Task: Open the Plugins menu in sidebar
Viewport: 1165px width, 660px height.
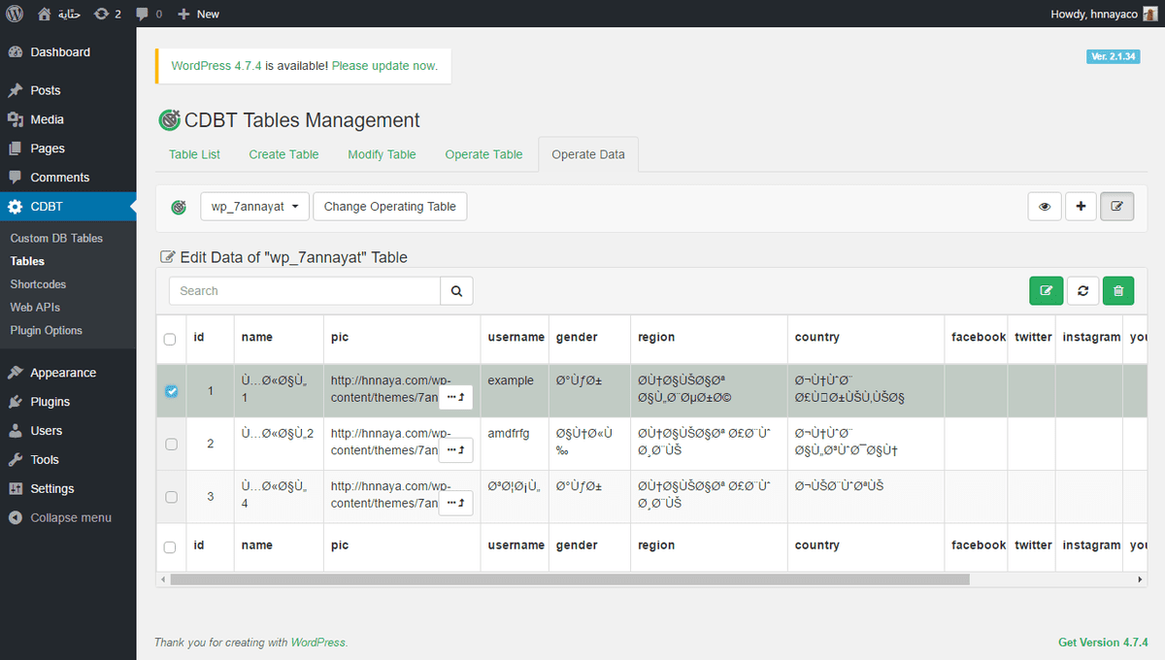Action: (x=50, y=402)
